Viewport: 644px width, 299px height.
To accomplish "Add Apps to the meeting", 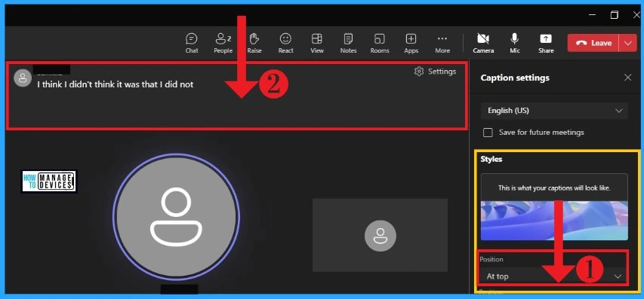I will (411, 44).
